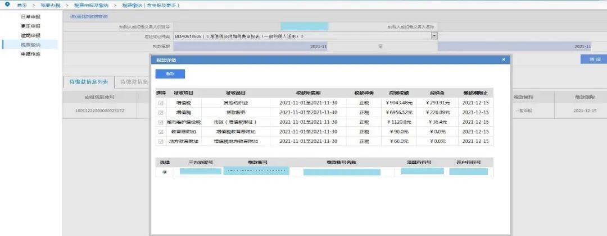This screenshot has width=607, height=236.
Task: Click the start period field showing 2021-11
Action: tap(251, 47)
